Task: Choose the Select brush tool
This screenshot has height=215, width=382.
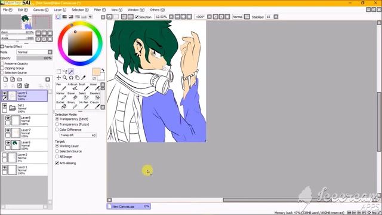Action: [x=84, y=96]
